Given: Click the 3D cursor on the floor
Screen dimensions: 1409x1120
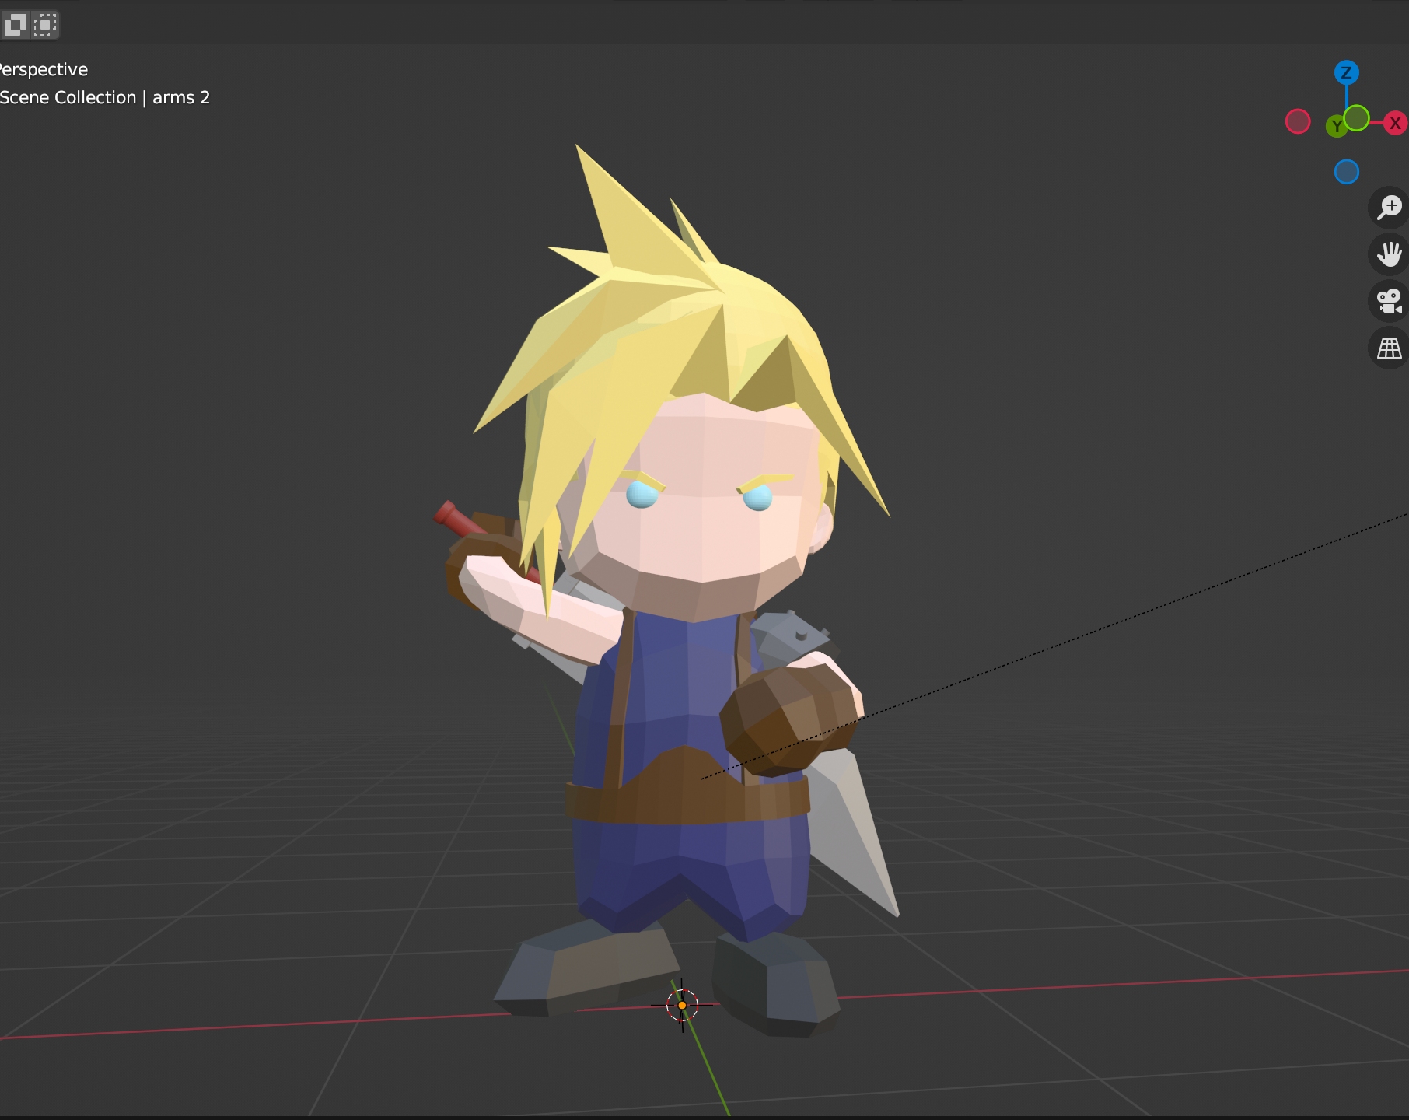Looking at the screenshot, I should 682,1005.
